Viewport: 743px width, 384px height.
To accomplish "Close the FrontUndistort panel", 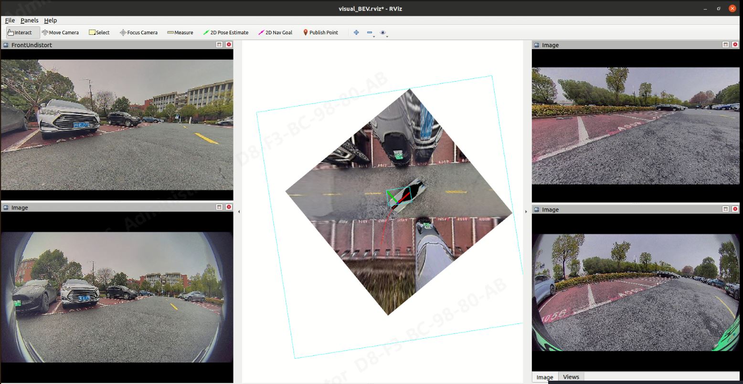I will [x=229, y=45].
